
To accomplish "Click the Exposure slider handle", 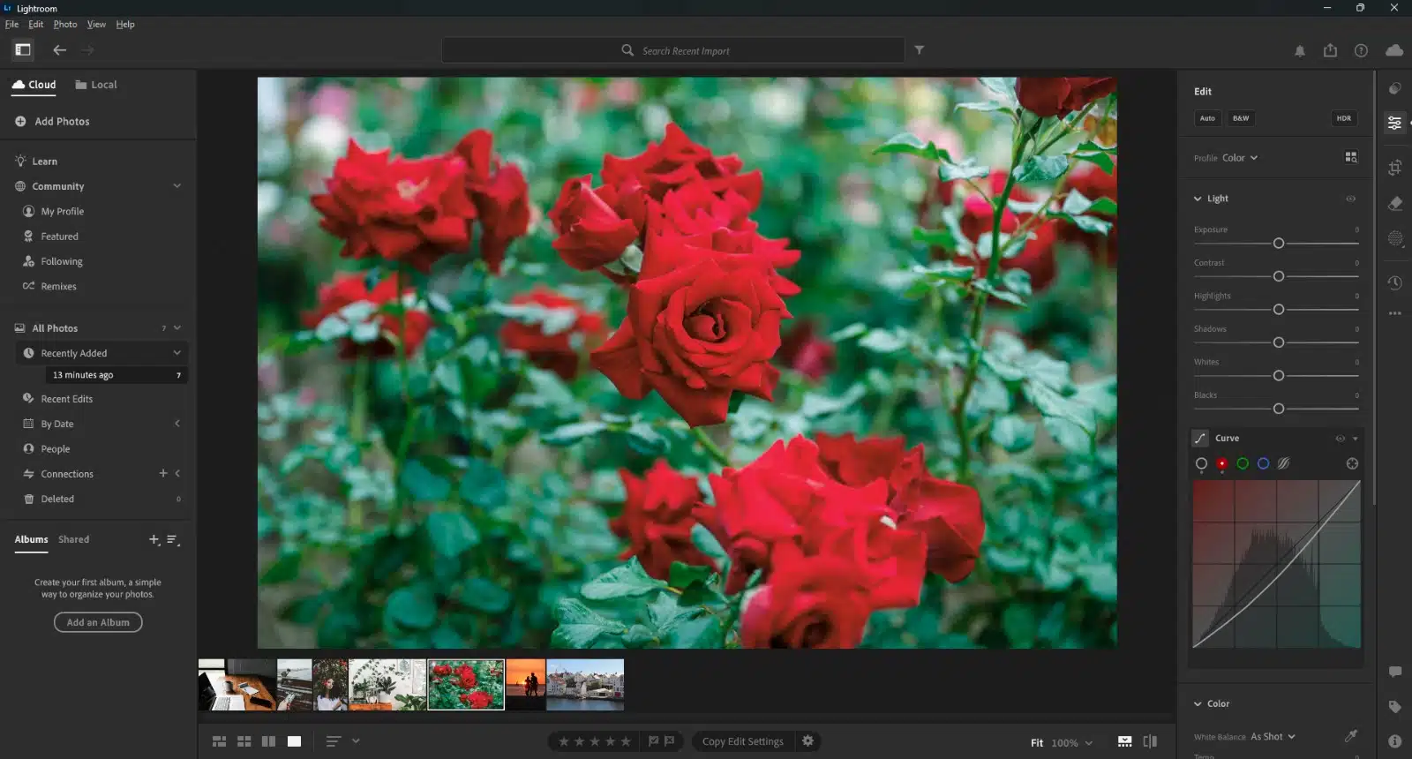I will pyautogui.click(x=1278, y=244).
